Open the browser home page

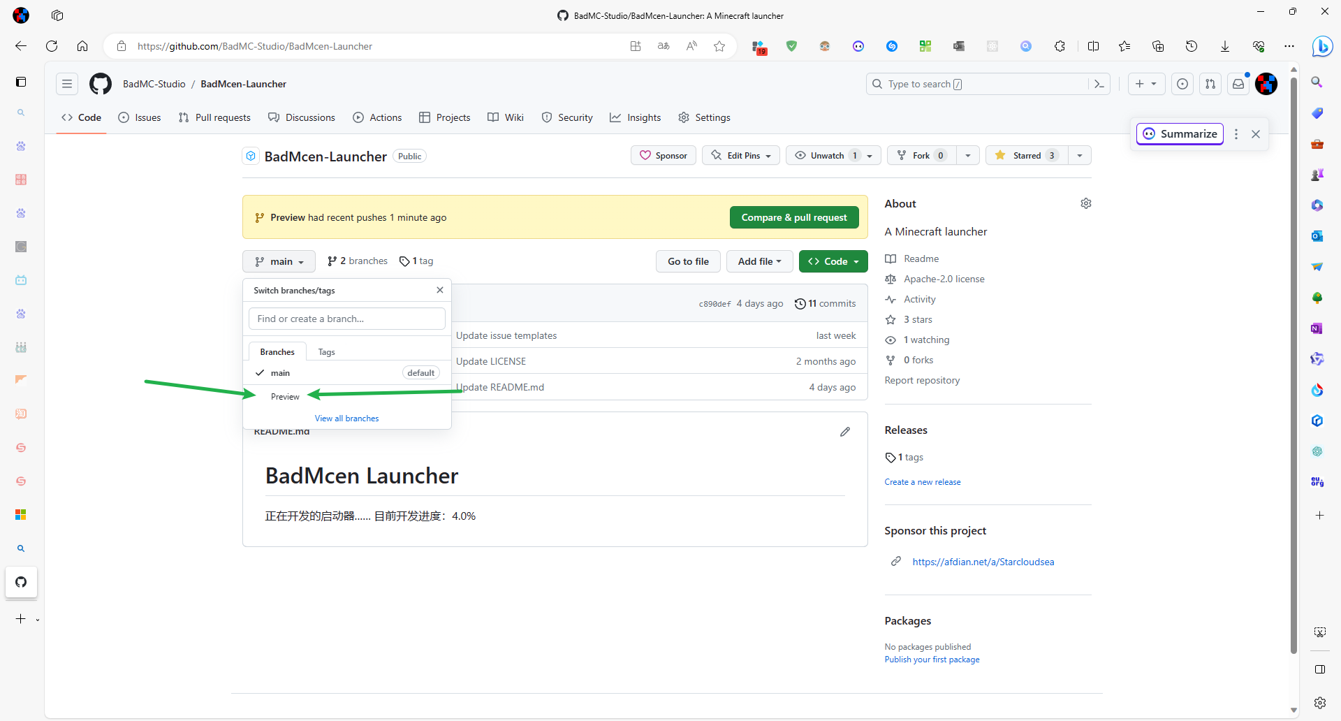(x=82, y=46)
